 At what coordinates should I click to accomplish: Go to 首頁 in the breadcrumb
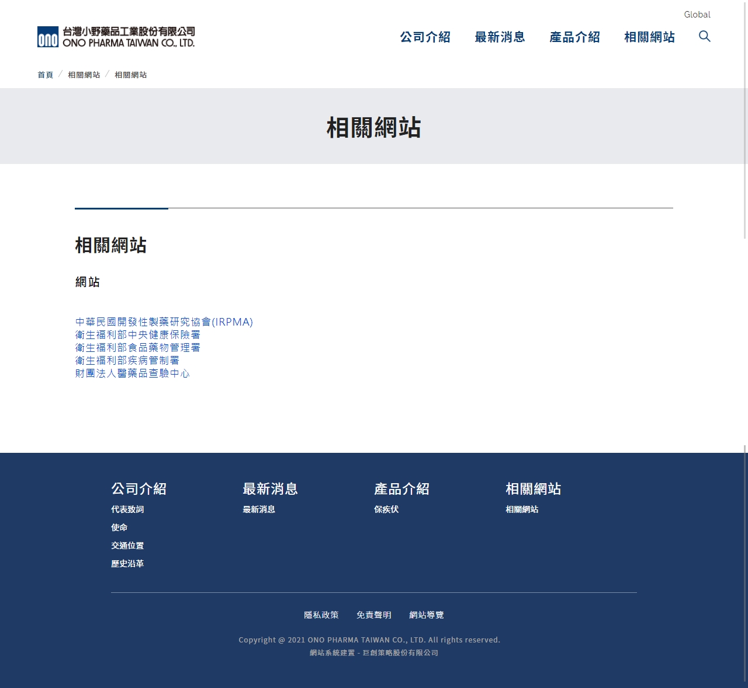tap(45, 75)
